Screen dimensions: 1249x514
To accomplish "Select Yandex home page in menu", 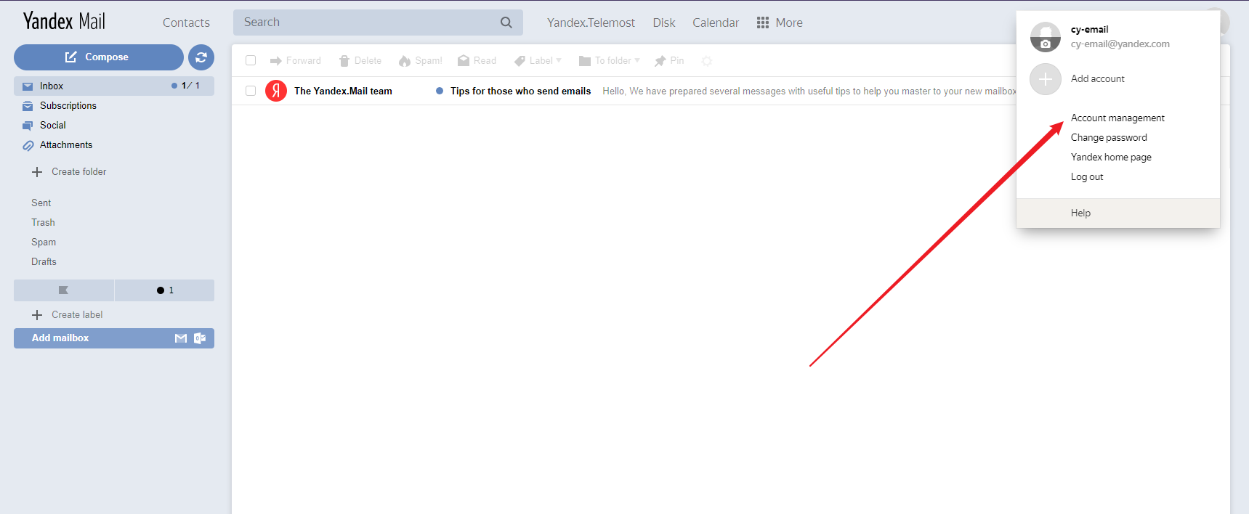I will [1111, 157].
